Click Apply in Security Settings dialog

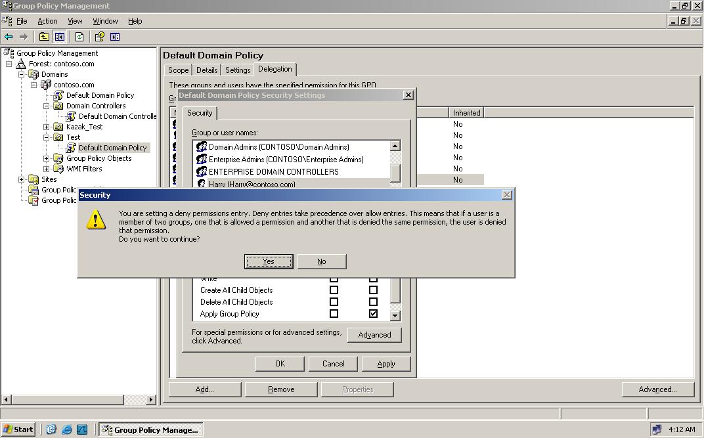[386, 364]
